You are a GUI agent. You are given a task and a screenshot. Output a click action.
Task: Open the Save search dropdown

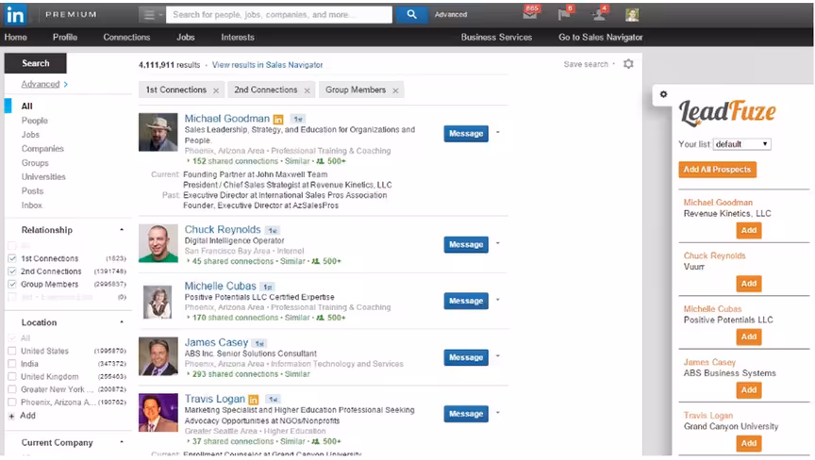(590, 64)
